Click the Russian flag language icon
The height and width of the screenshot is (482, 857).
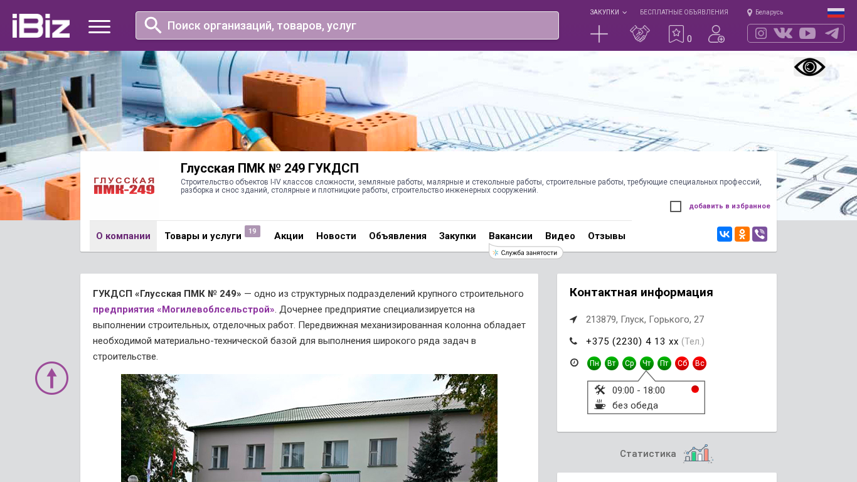point(836,13)
